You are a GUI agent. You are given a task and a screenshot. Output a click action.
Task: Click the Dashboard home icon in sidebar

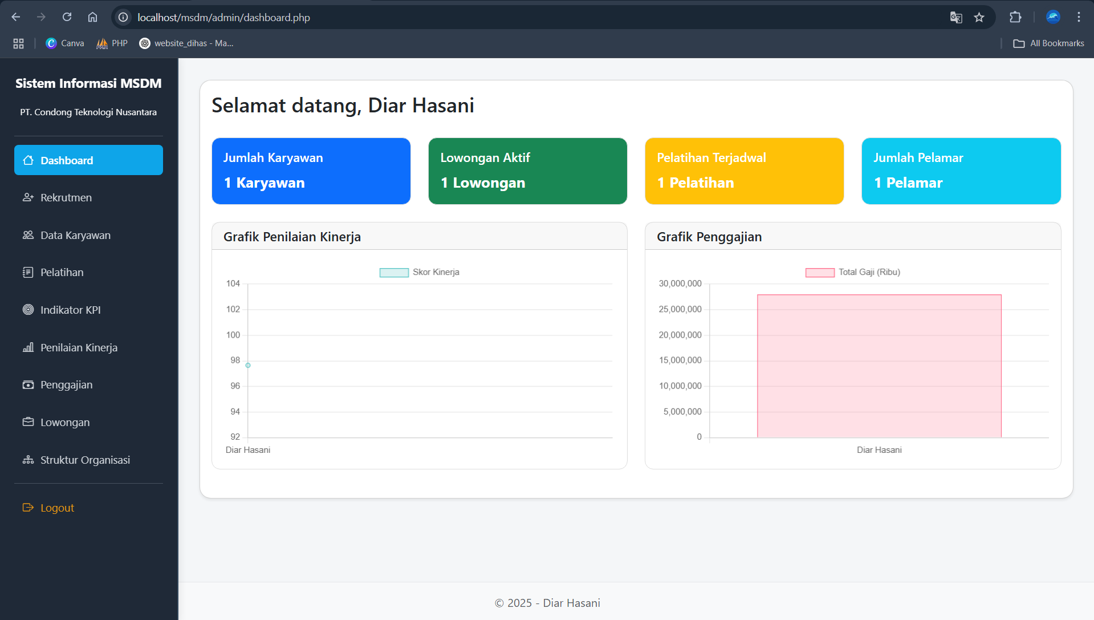click(28, 160)
